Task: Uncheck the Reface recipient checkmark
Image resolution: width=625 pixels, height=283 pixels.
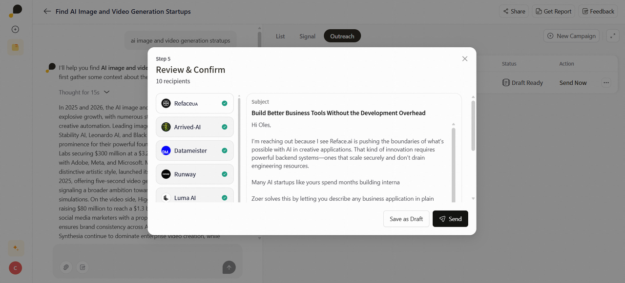Action: (x=225, y=103)
